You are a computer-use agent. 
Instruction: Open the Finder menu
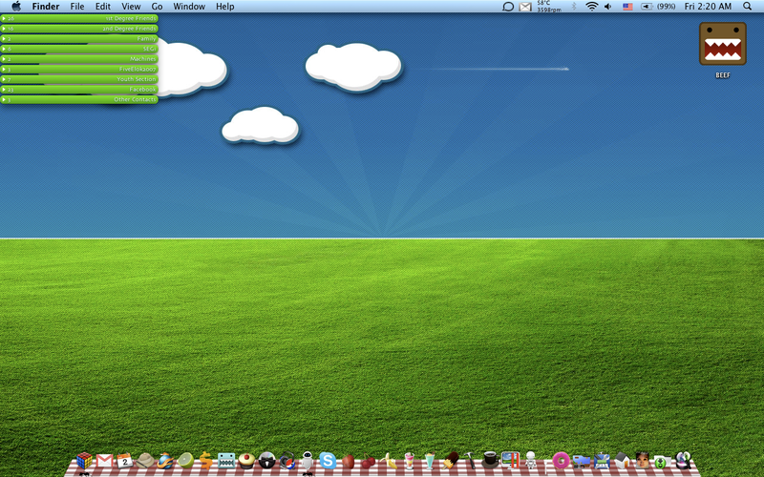46,7
